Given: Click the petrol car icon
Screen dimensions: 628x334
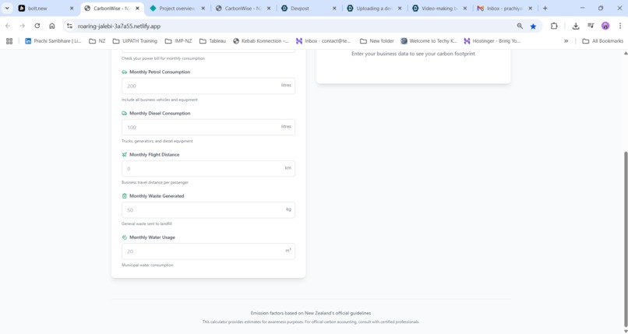Looking at the screenshot, I should 124,72.
